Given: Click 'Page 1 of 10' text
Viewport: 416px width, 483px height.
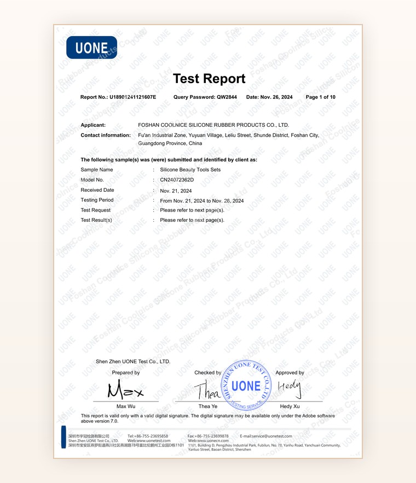Looking at the screenshot, I should coord(321,97).
